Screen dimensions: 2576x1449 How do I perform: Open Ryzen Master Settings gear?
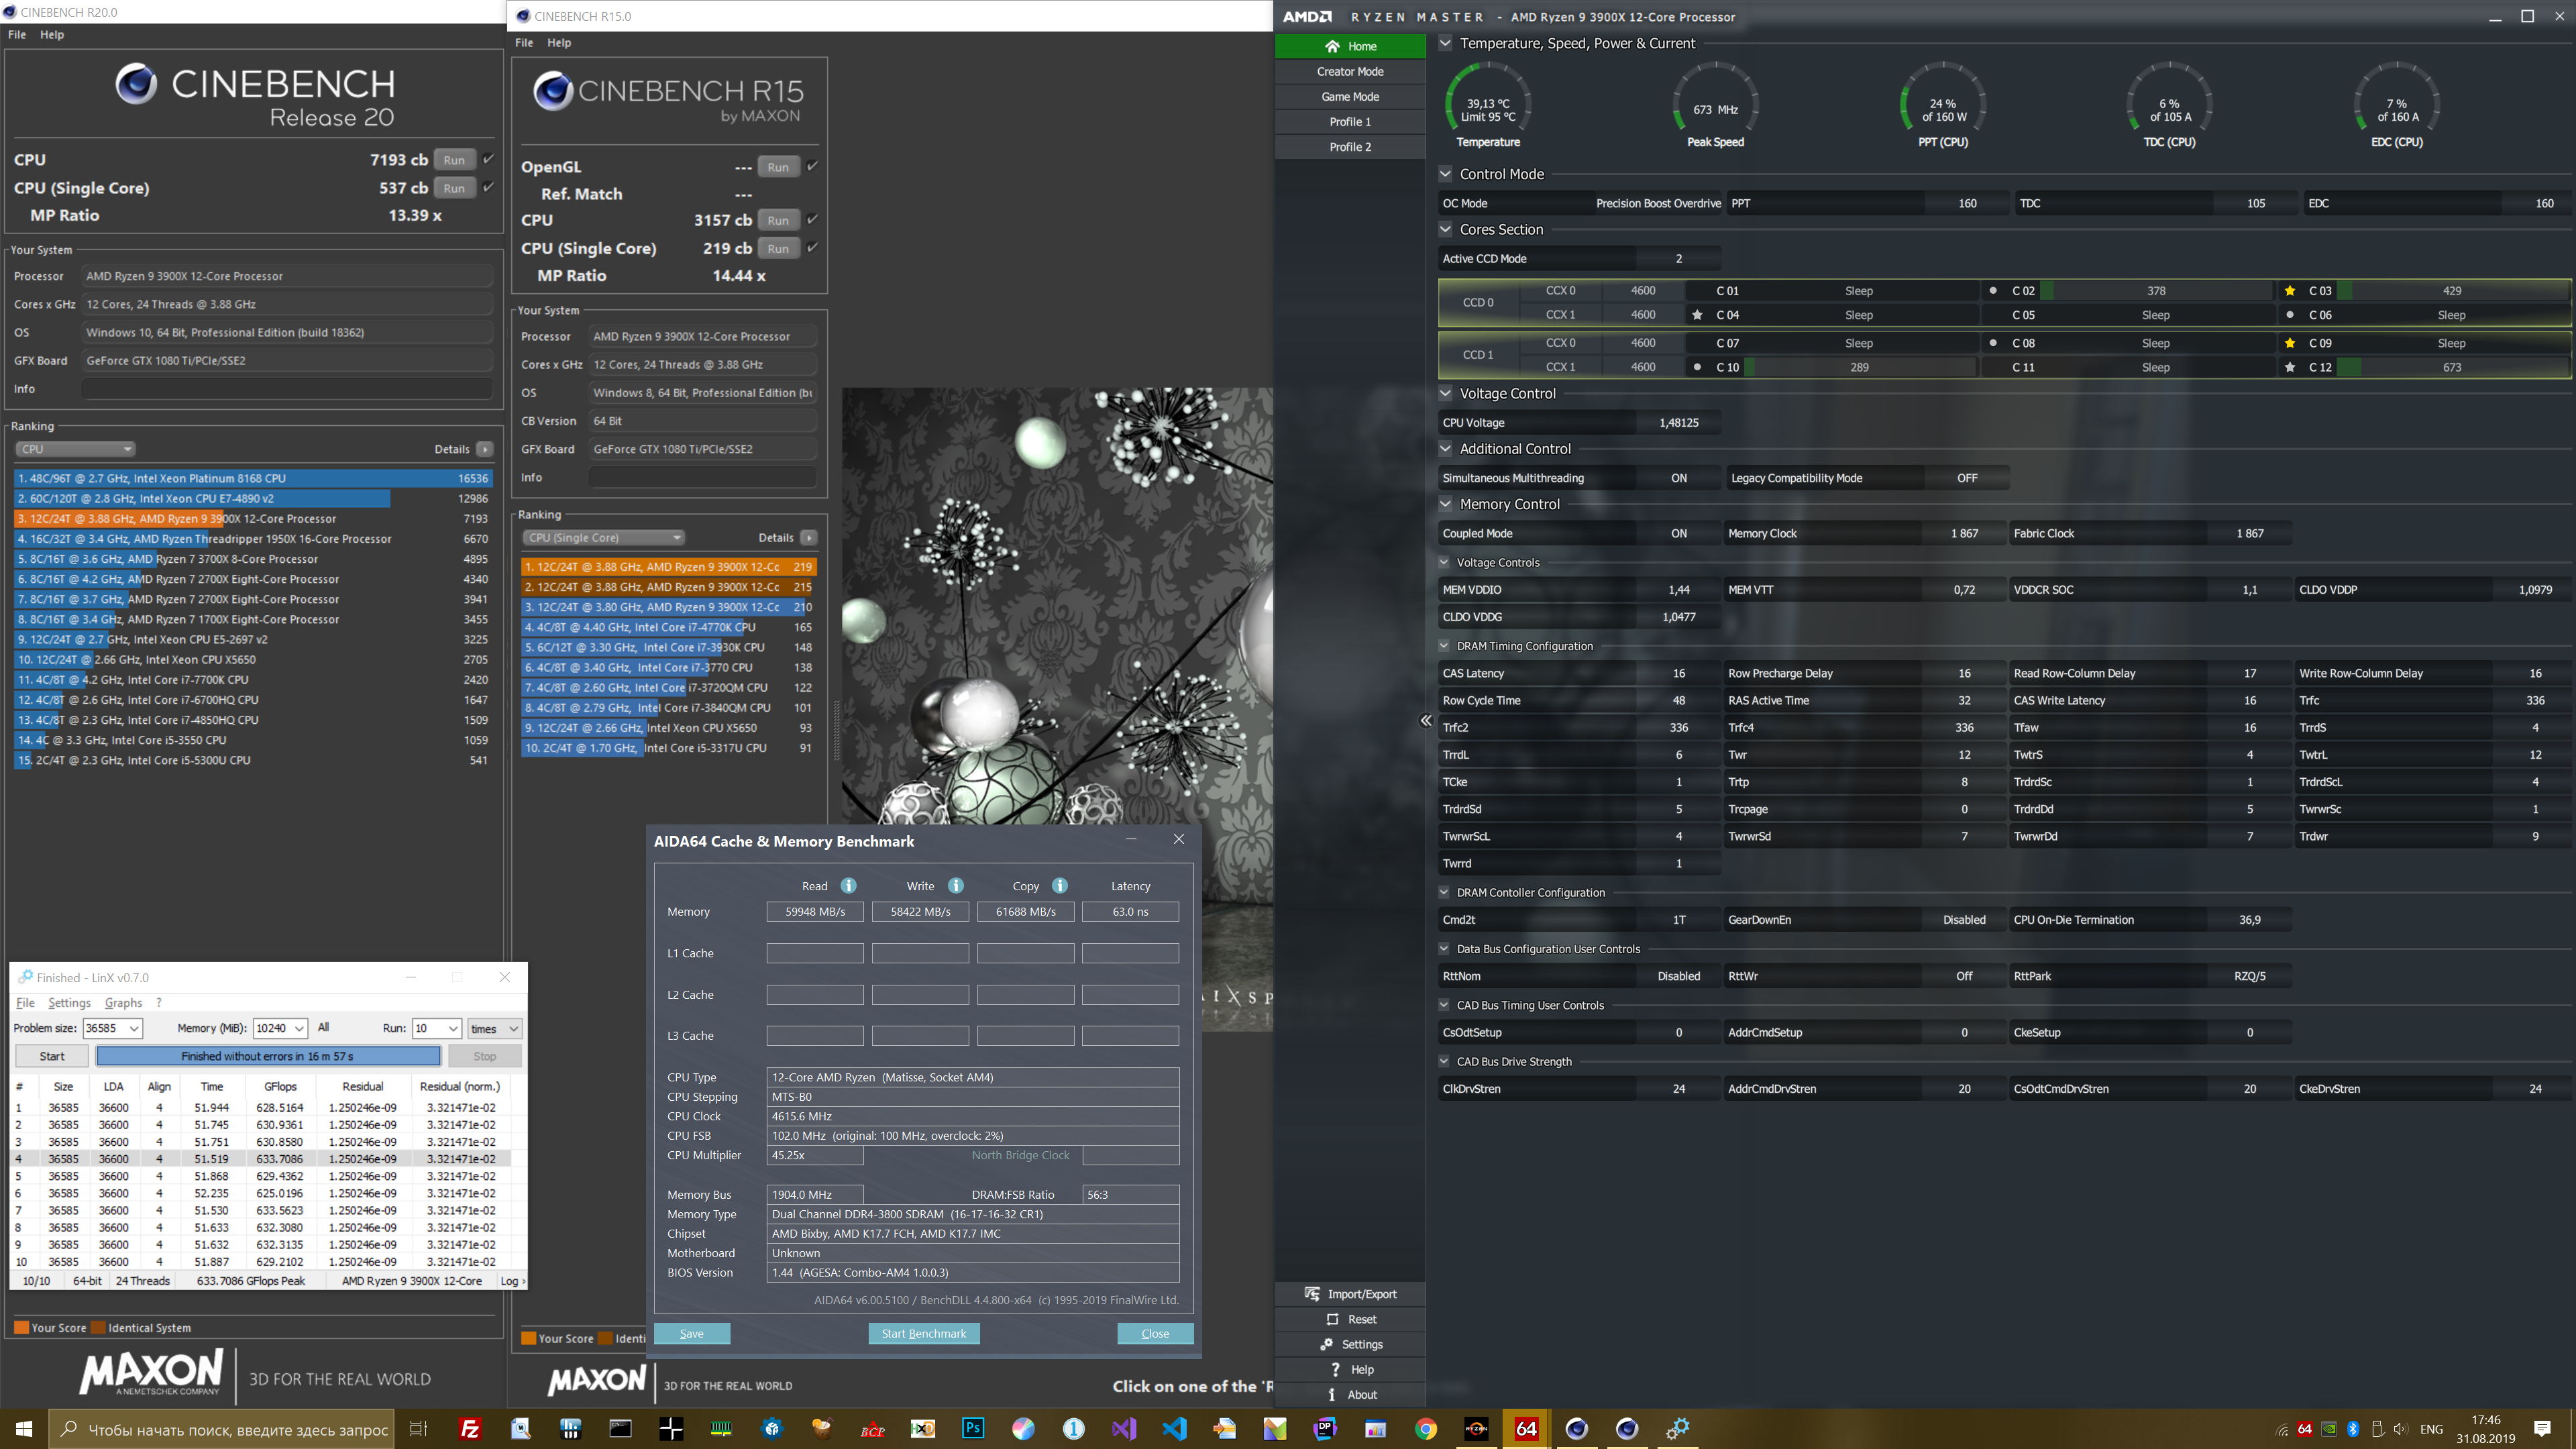click(x=1327, y=1344)
